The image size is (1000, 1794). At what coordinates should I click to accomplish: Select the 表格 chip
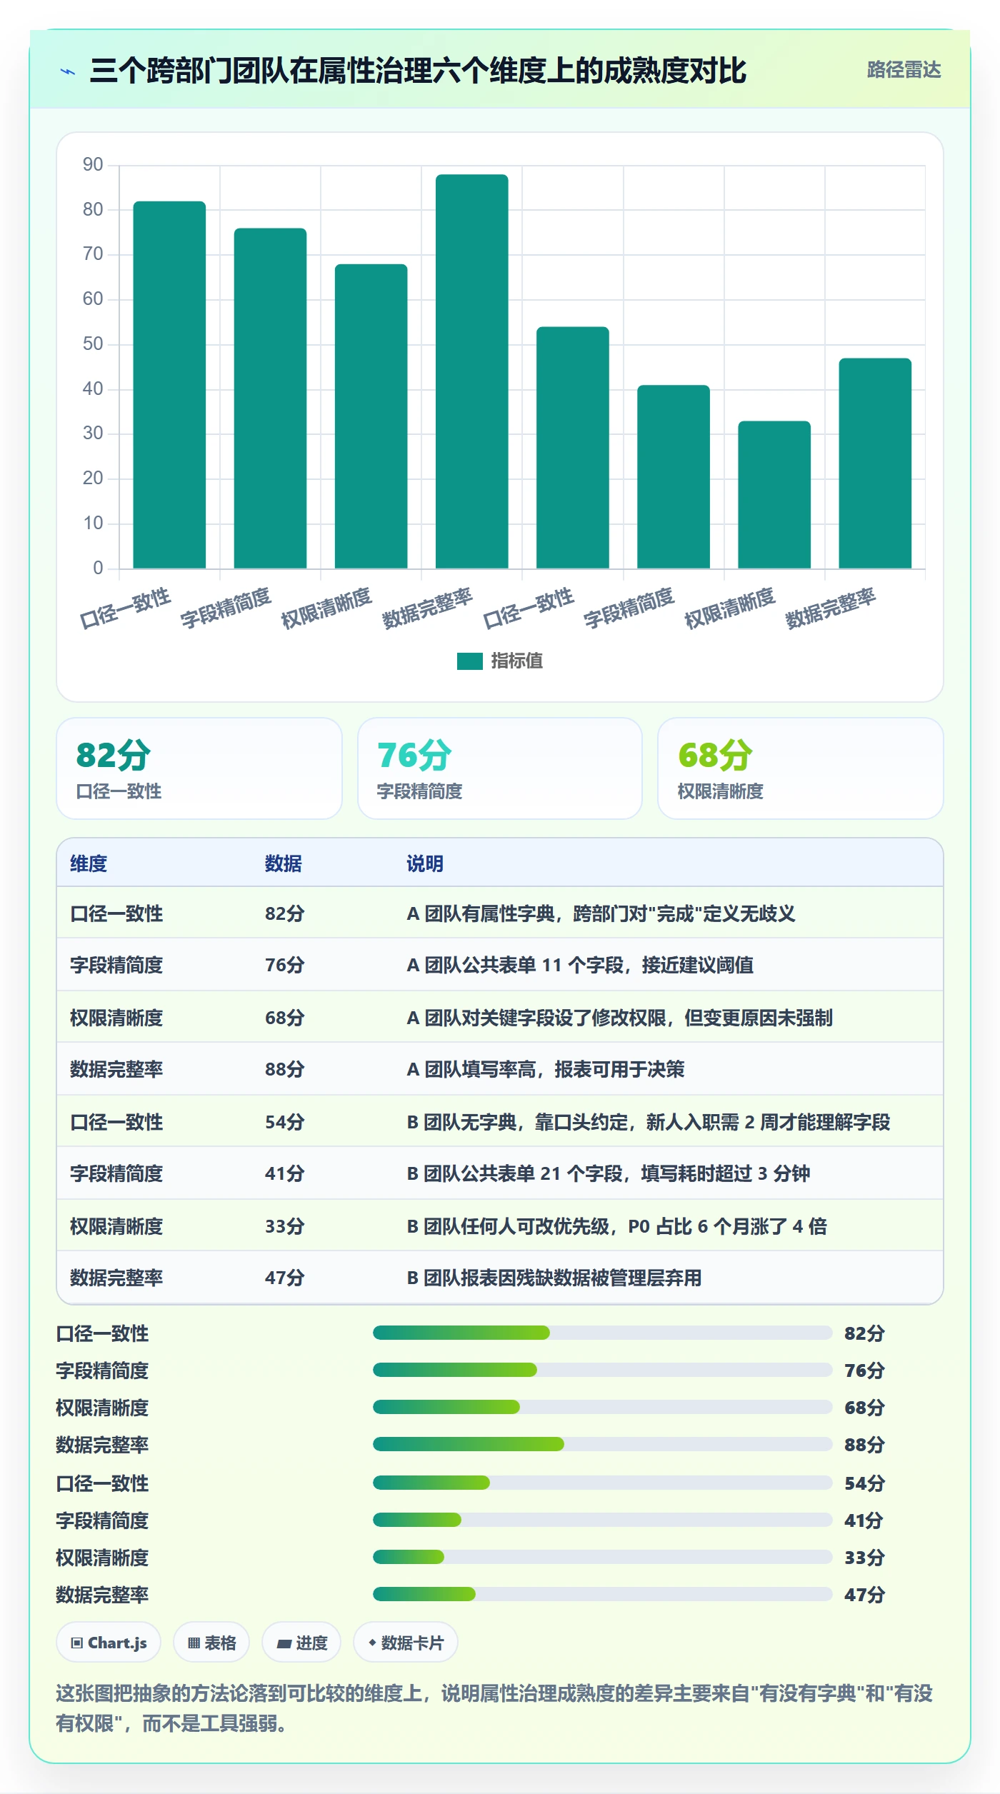tap(211, 1643)
